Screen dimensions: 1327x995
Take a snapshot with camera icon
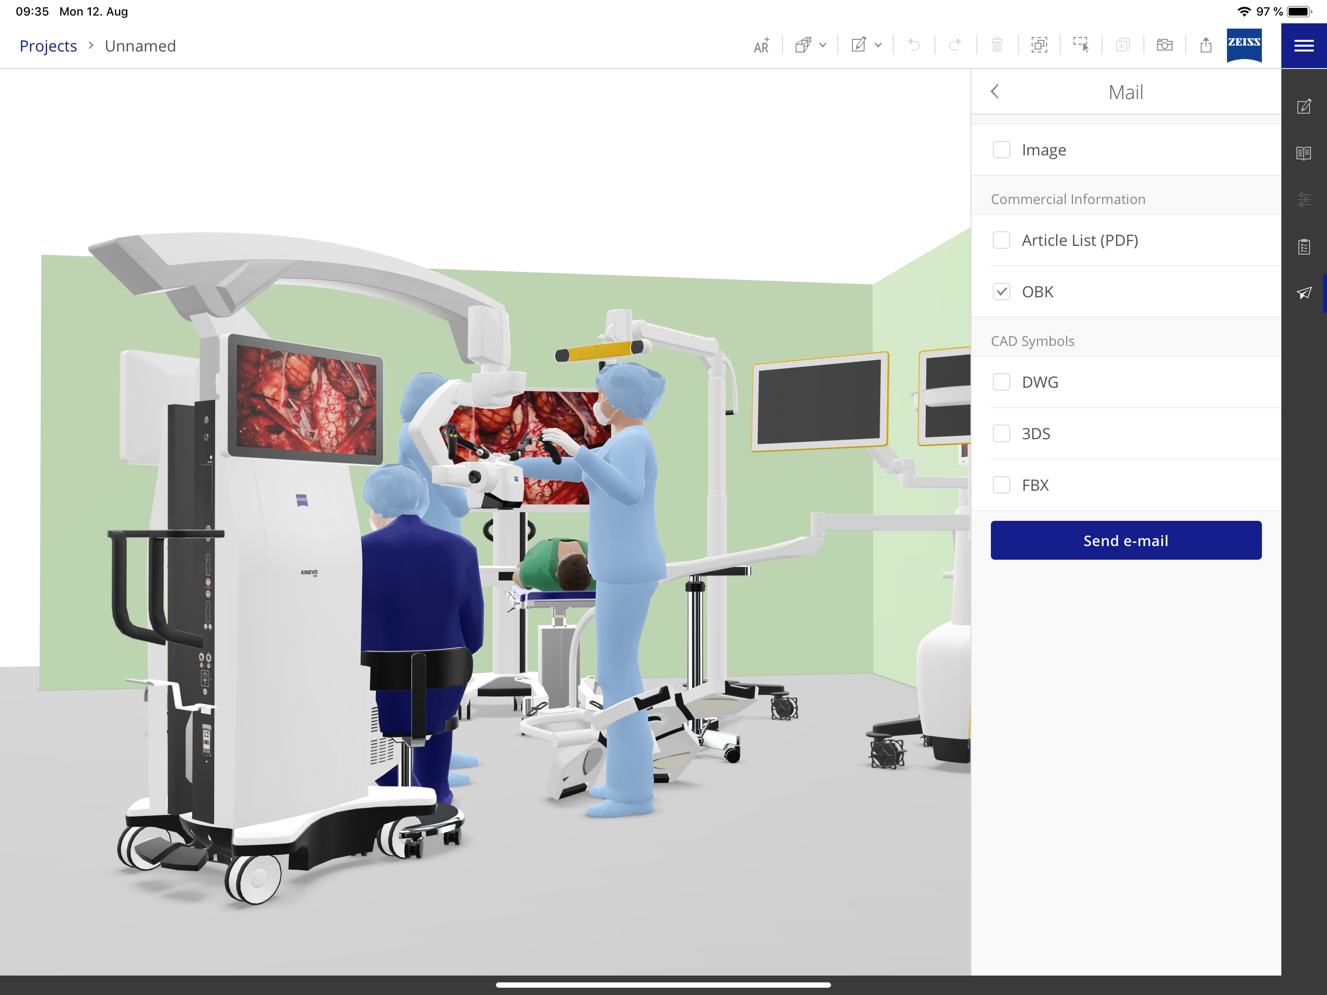coord(1164,45)
